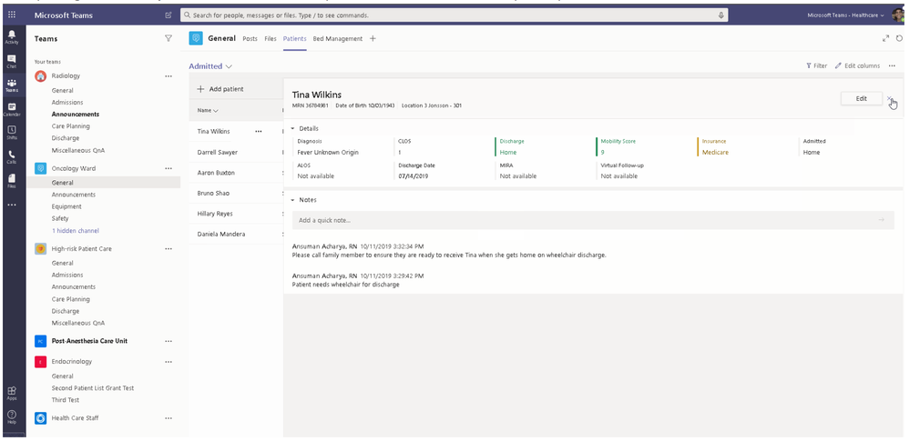This screenshot has width=909, height=441.
Task: Click Add patient button
Action: click(220, 89)
